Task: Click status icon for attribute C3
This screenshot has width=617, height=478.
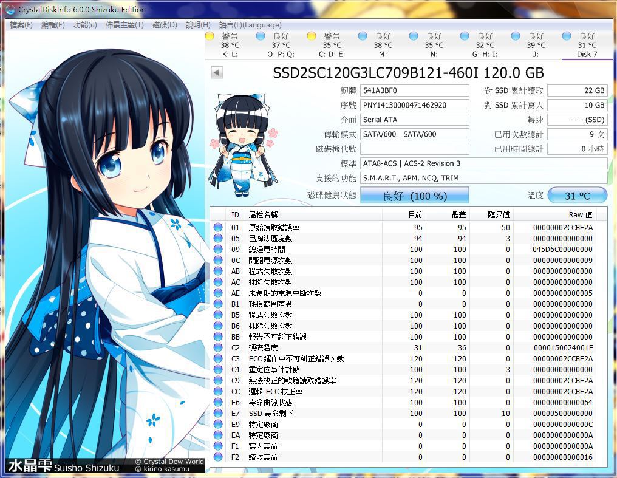Action: (217, 358)
